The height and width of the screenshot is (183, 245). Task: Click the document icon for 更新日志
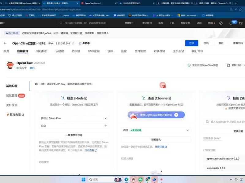228,65
